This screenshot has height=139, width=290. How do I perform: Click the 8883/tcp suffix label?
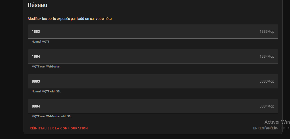pyautogui.click(x=267, y=81)
